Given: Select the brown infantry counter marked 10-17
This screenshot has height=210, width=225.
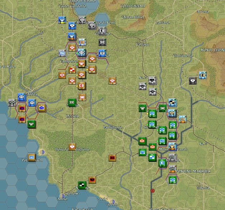Looking at the screenshot, I should [72, 48].
